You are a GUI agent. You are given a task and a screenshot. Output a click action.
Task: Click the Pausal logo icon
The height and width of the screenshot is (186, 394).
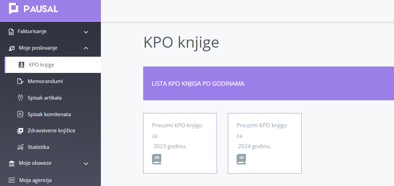tap(14, 8)
